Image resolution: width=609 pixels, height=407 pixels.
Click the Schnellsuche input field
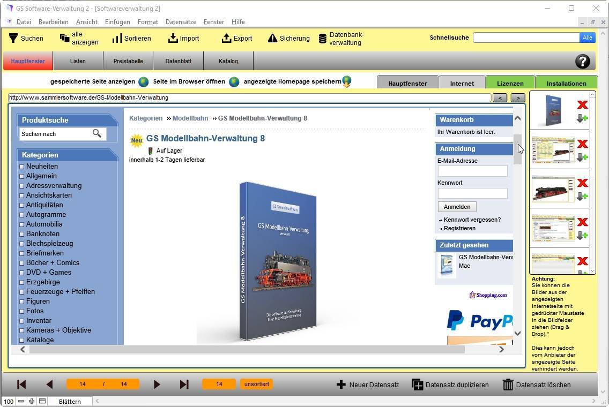[526, 37]
